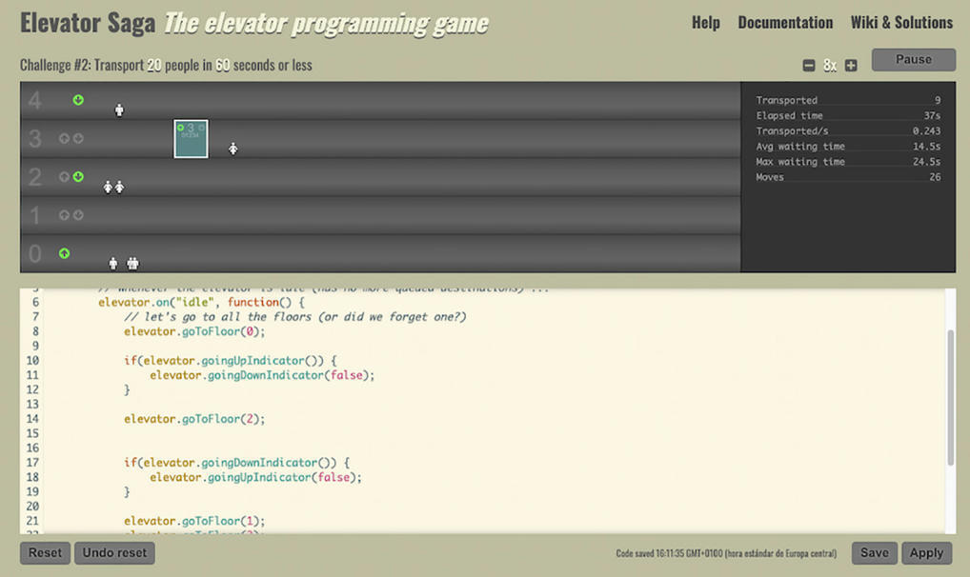Save the current code
970x577 pixels.
[874, 553]
